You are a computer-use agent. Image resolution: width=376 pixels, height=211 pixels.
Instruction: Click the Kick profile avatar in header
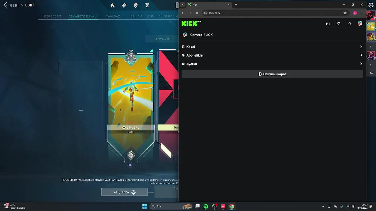[x=360, y=23]
